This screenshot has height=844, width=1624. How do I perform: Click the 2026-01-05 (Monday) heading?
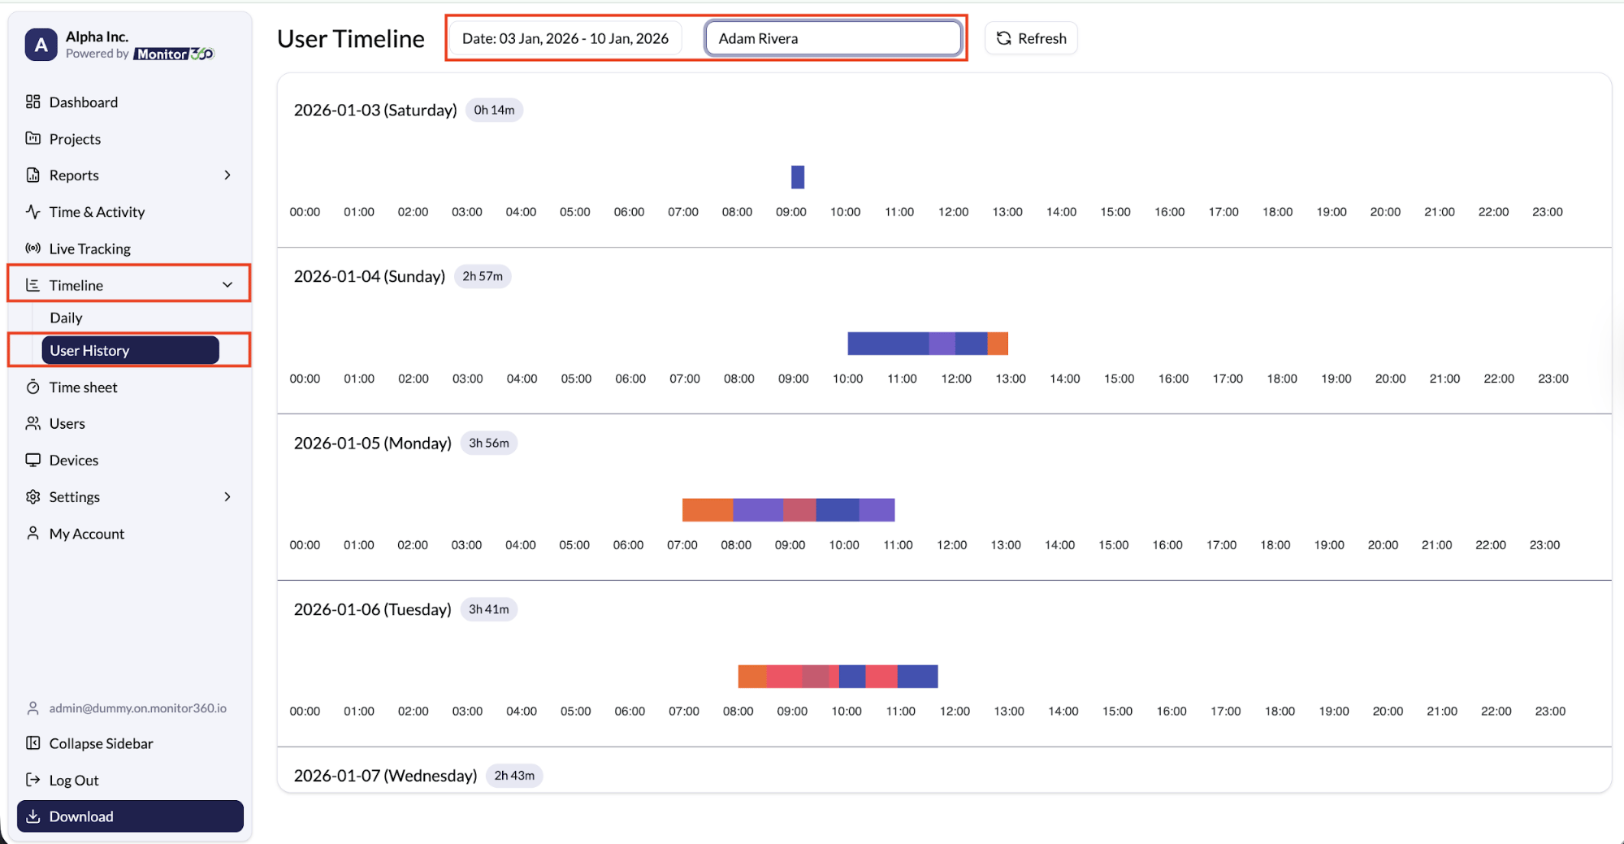pos(373,443)
